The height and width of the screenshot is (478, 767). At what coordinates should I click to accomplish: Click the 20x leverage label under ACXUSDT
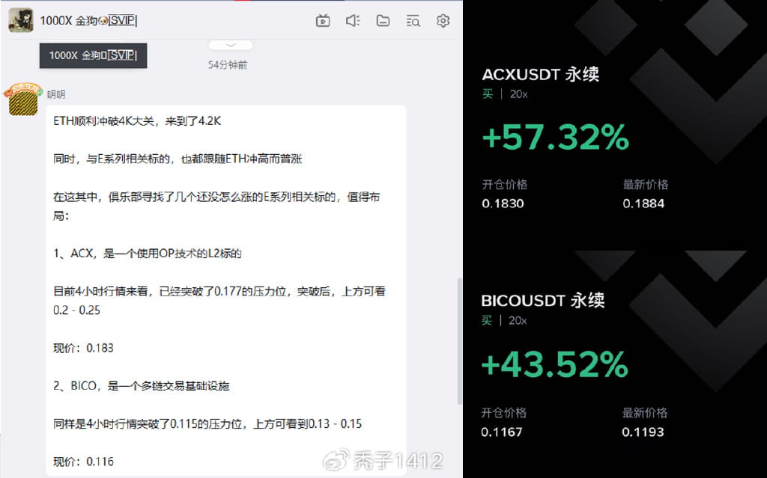pyautogui.click(x=518, y=94)
